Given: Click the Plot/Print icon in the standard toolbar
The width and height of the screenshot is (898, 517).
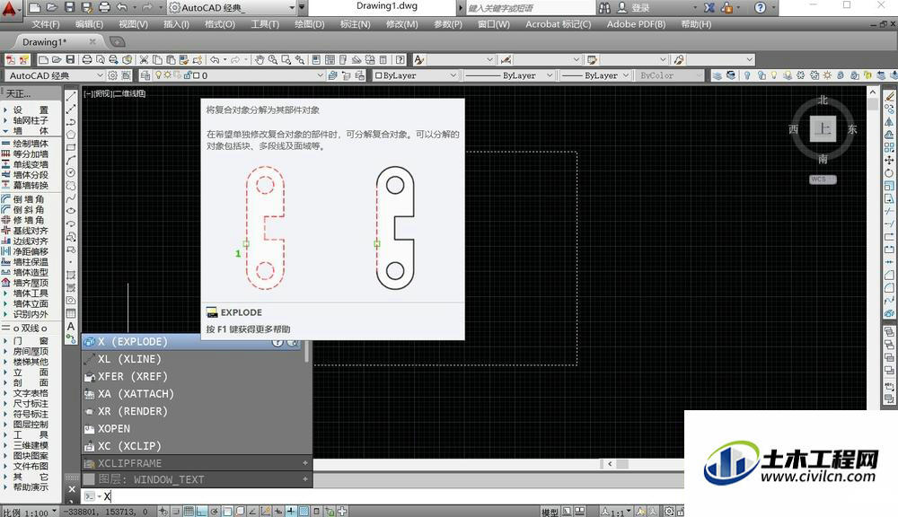Looking at the screenshot, I should point(86,59).
